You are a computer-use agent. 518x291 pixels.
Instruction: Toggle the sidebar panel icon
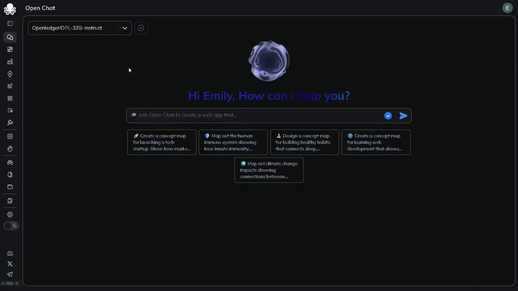click(10, 24)
